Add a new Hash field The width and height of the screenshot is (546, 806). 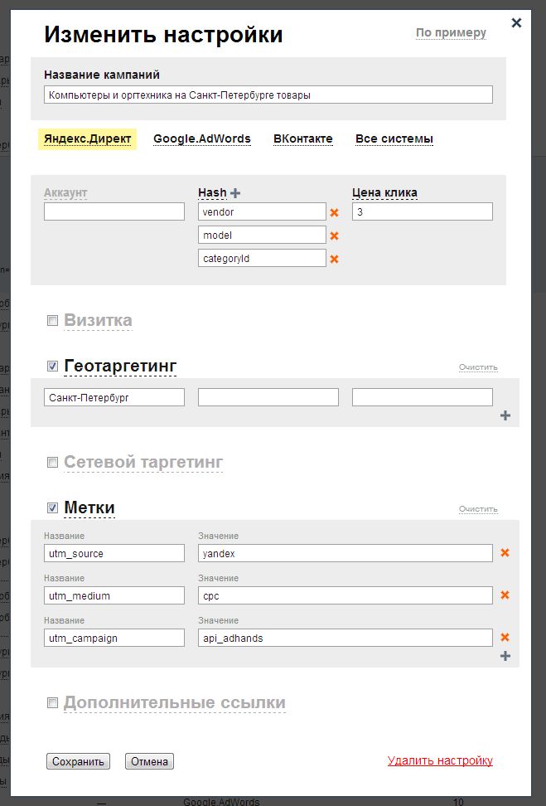click(235, 193)
